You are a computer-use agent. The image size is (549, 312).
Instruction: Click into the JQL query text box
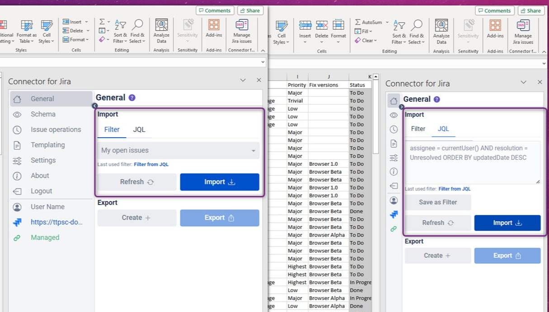click(x=471, y=163)
